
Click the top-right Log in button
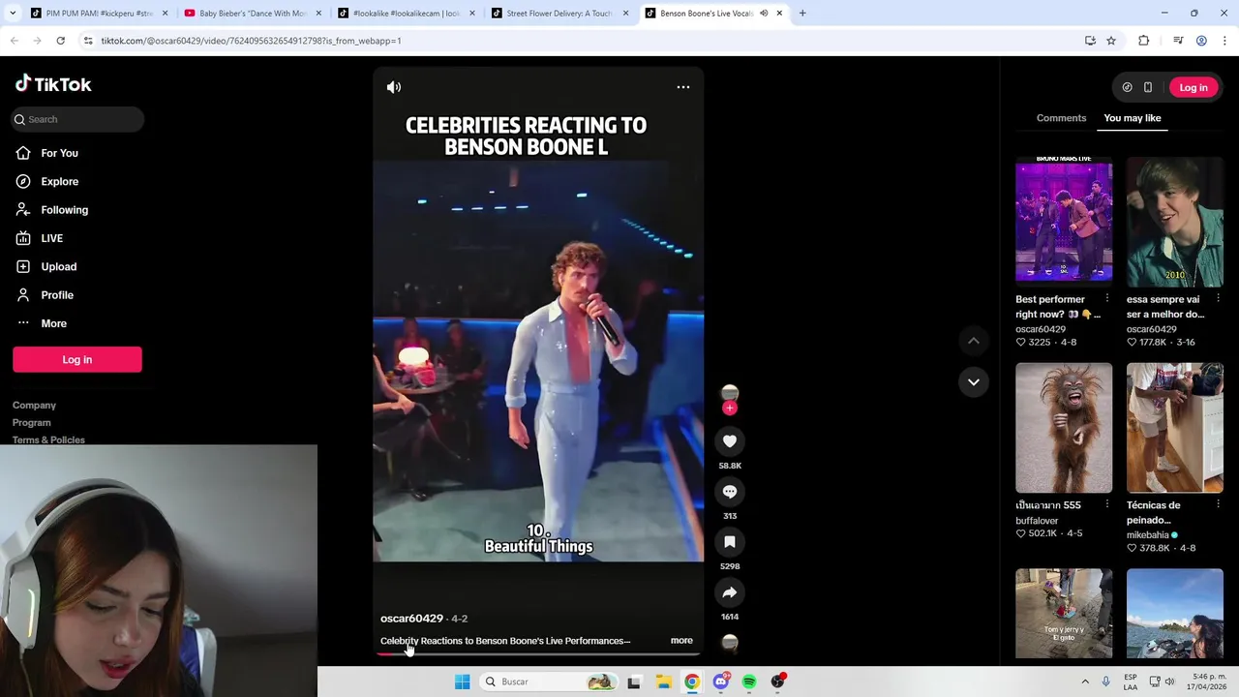1194,87
